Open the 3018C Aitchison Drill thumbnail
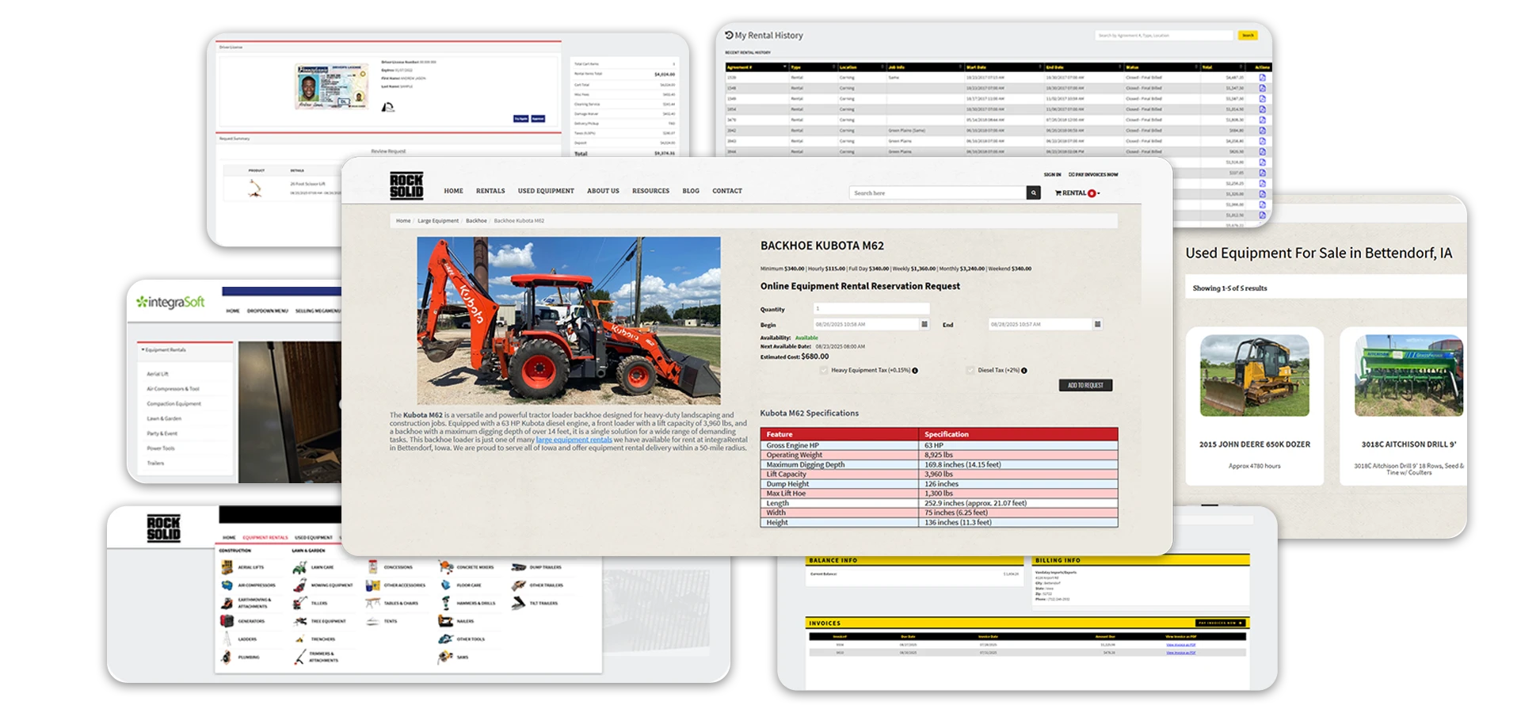Image resolution: width=1521 pixels, height=713 pixels. coord(1409,376)
